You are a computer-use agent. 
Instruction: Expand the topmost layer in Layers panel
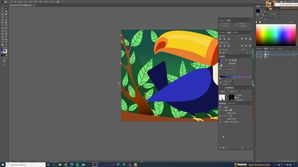263,52
